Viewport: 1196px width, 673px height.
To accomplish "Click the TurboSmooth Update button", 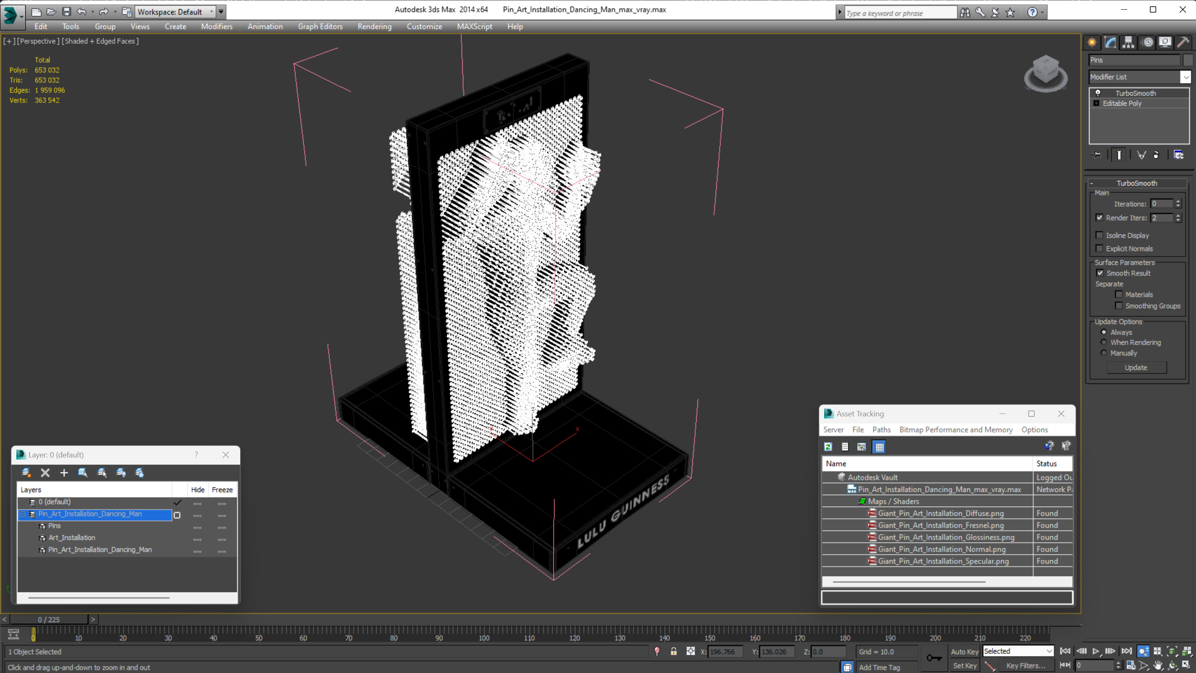I will [x=1136, y=367].
